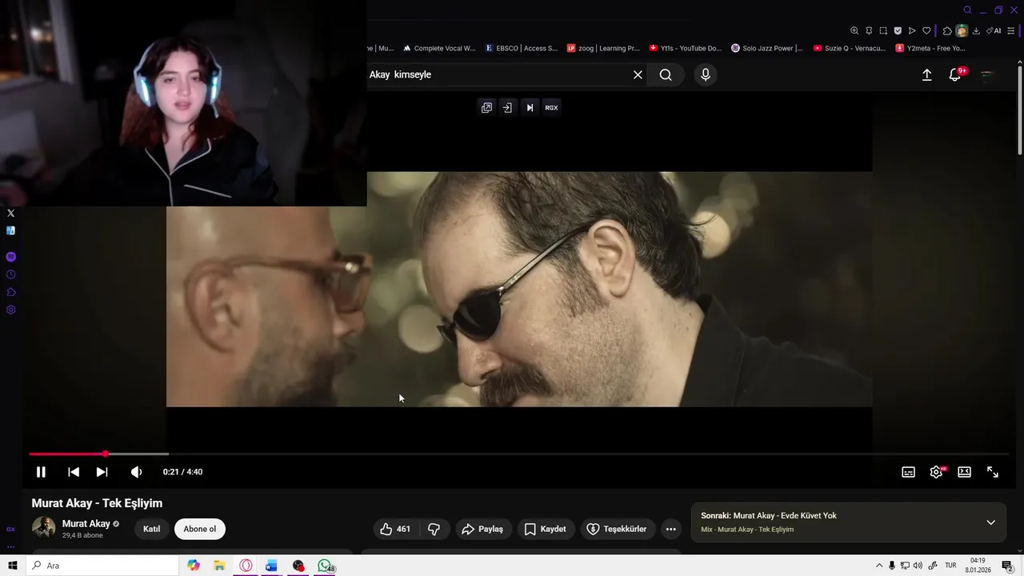The image size is (1024, 576).
Task: Like the video with 461 likes
Action: [395, 529]
